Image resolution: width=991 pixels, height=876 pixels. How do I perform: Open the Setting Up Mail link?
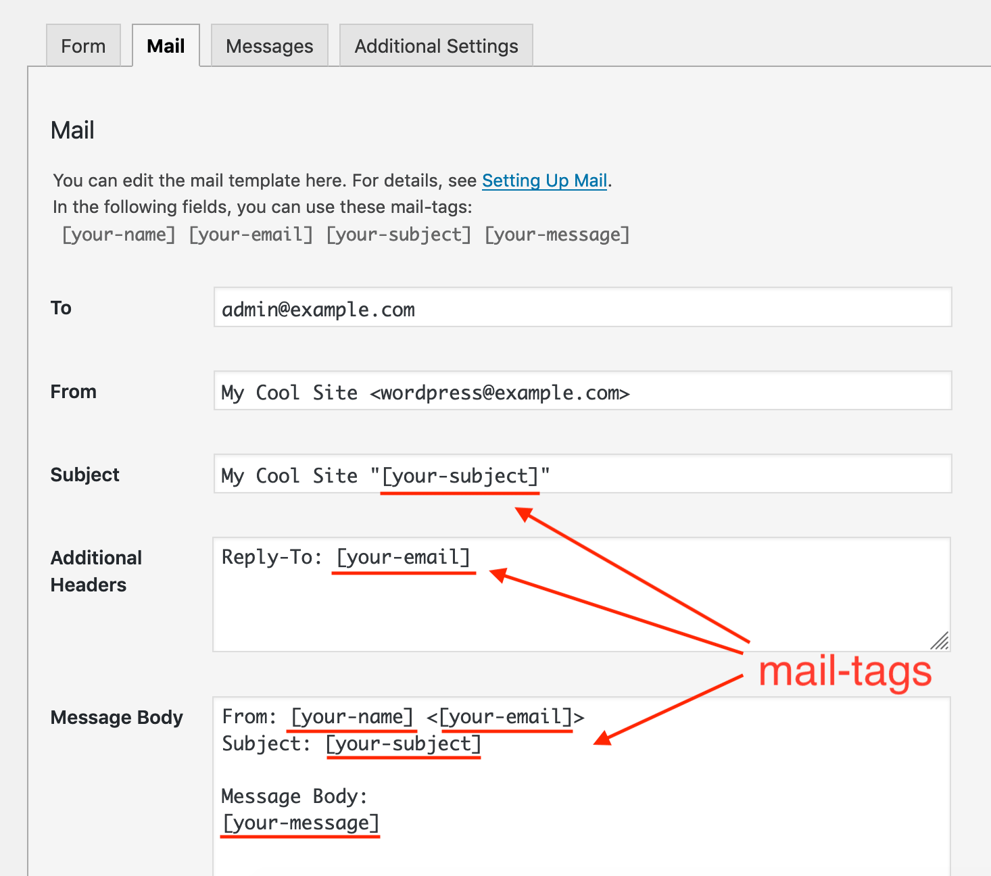[x=544, y=180]
